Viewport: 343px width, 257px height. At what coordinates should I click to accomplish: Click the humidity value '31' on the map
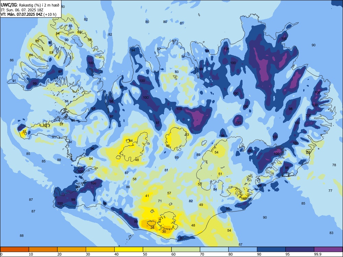tap(24, 132)
